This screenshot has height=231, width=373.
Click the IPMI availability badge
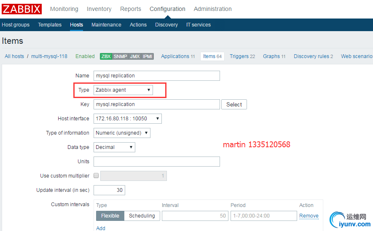[x=148, y=56]
